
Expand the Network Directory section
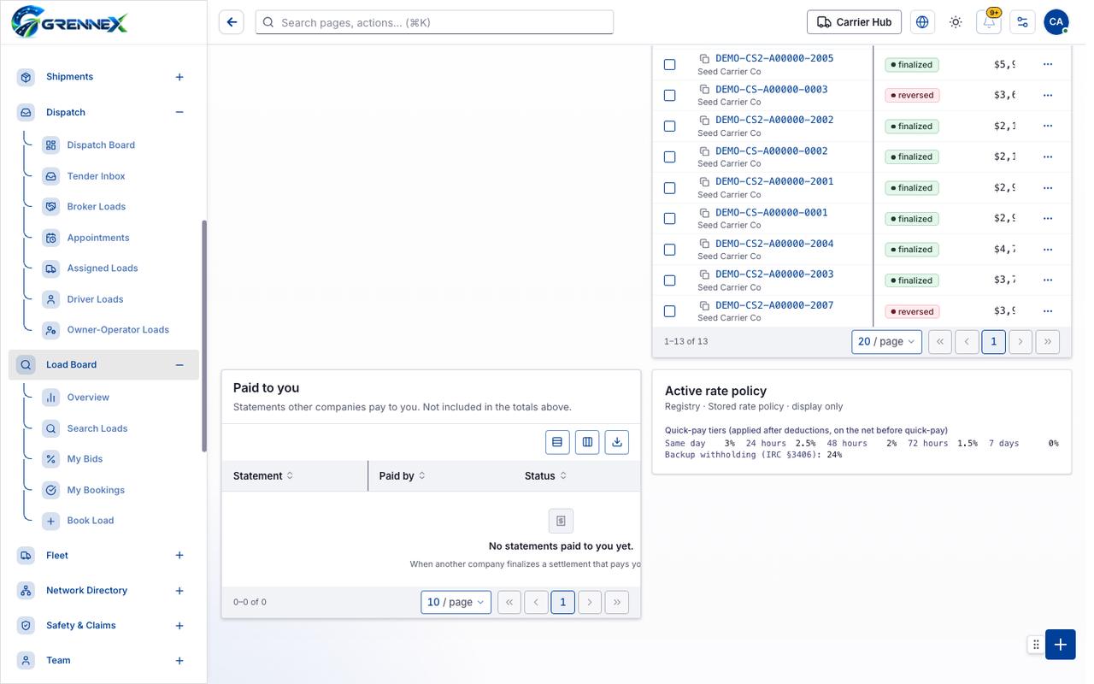179,591
